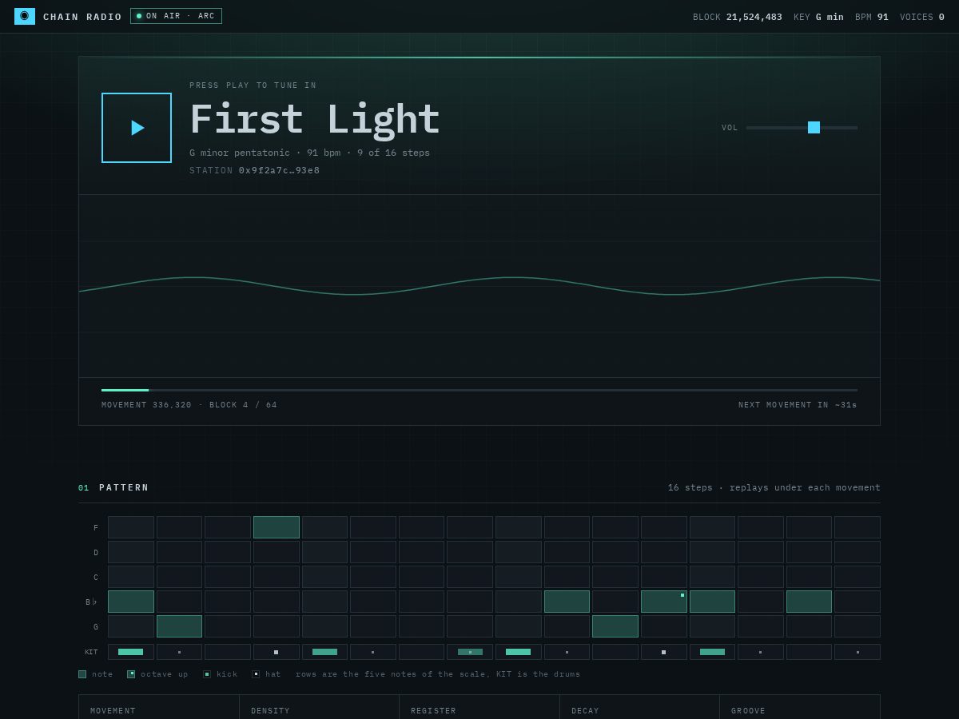959x719 pixels.
Task: Toggle the B♭ note on step 10
Action: (x=567, y=602)
